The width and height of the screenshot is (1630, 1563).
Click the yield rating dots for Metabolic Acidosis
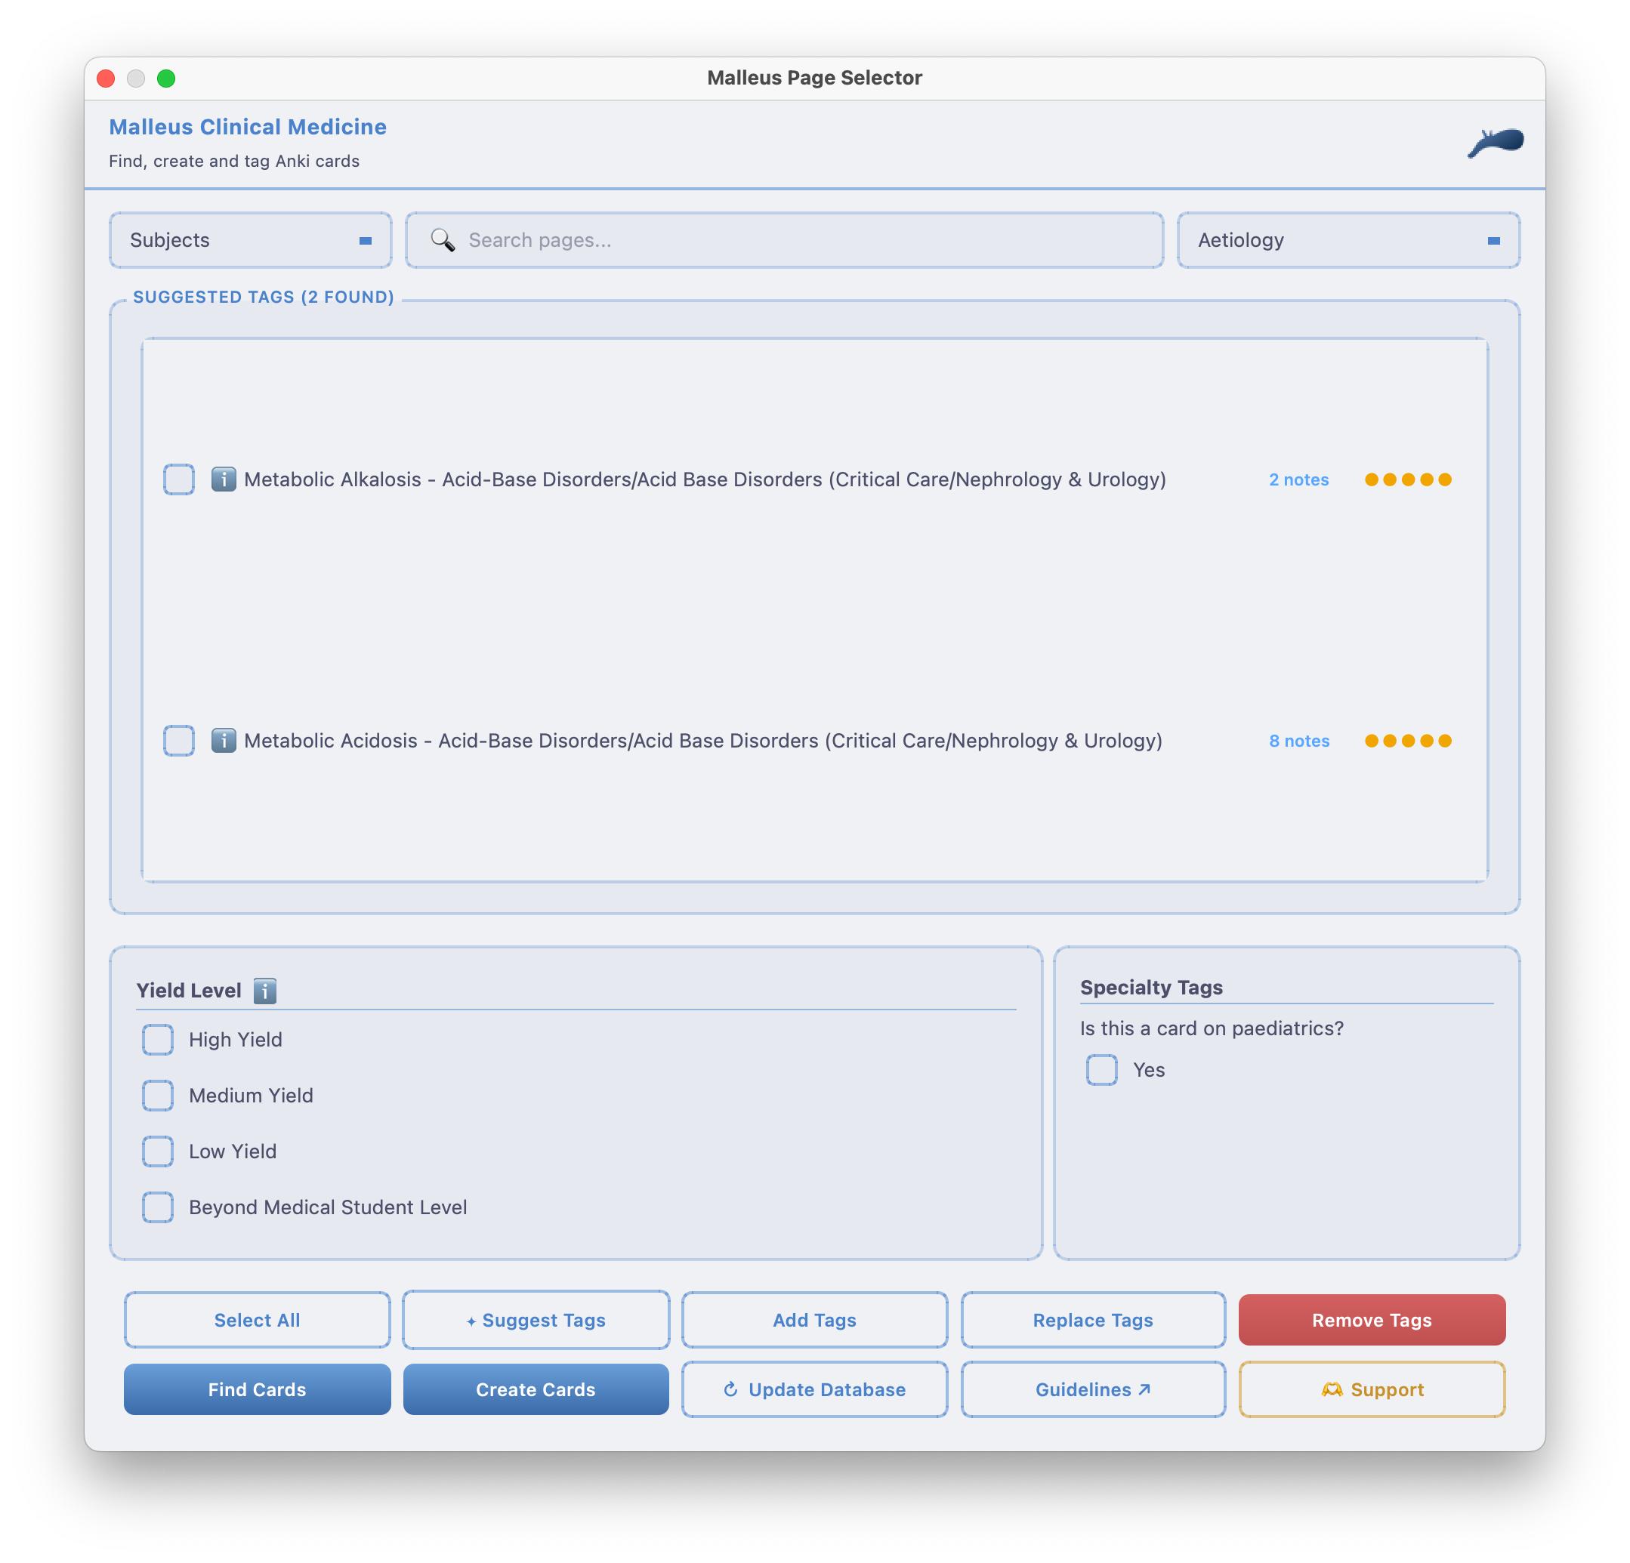click(1408, 740)
